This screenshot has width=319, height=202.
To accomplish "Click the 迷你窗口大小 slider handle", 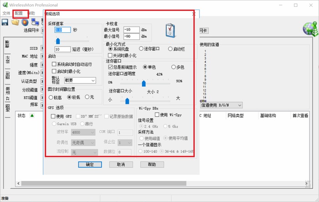I will pos(127,101).
